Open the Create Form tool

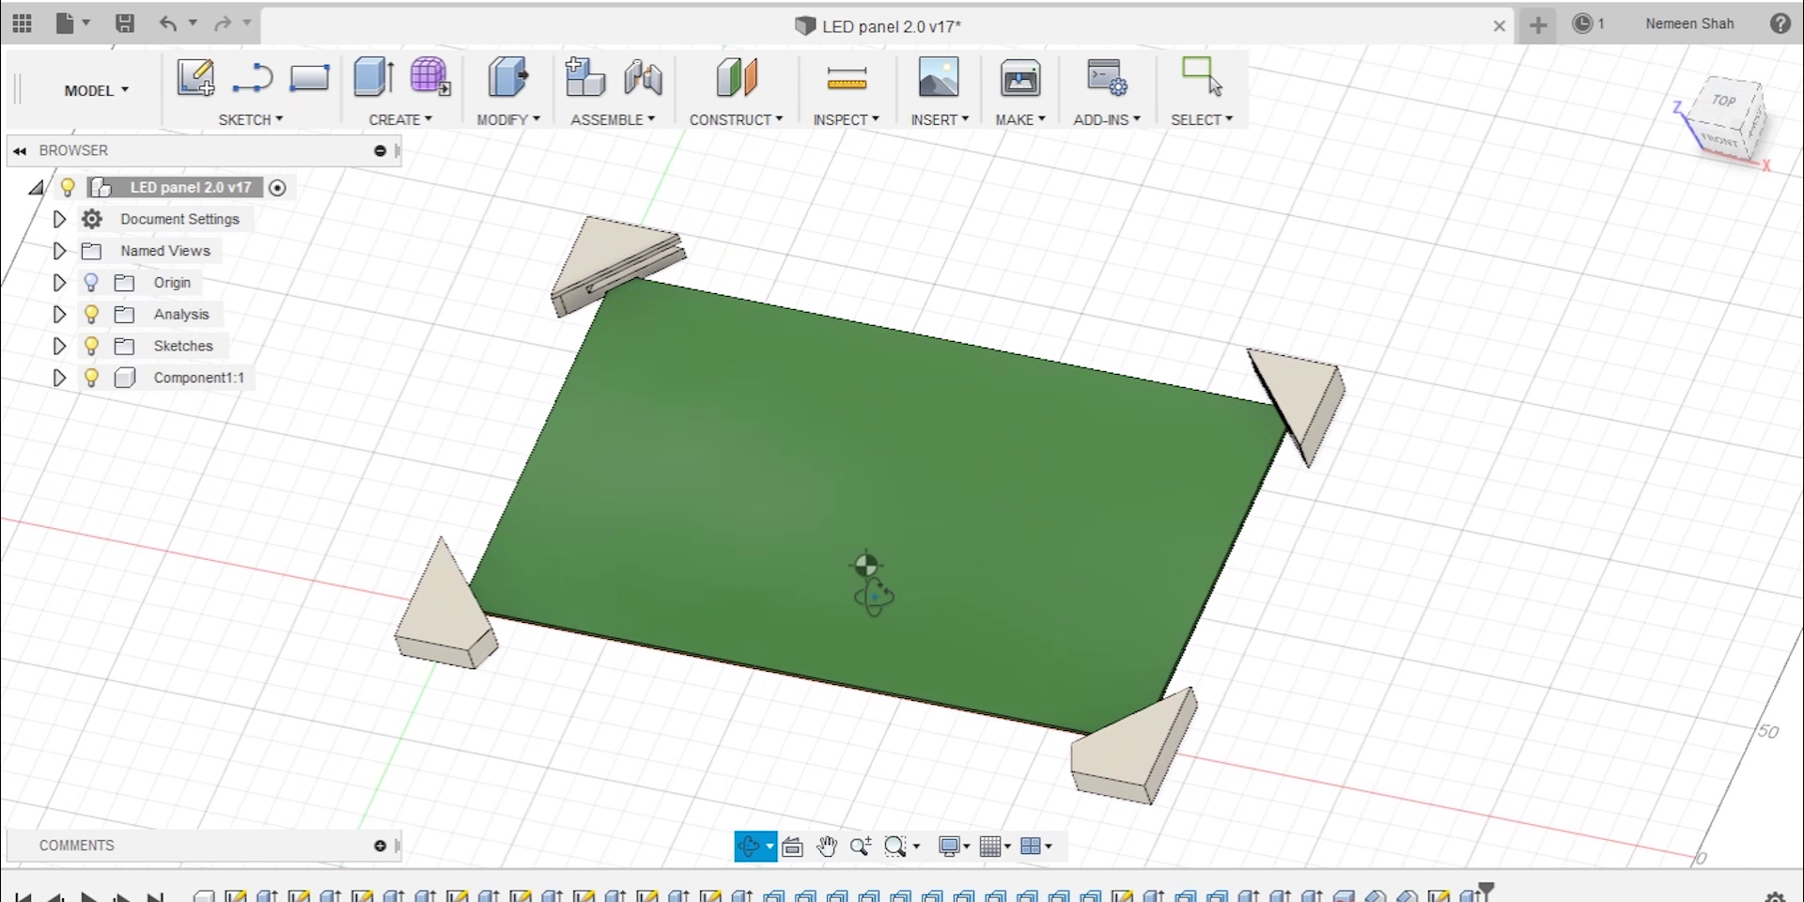430,77
